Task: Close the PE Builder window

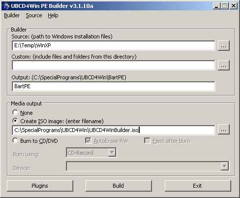Action: [234, 6]
